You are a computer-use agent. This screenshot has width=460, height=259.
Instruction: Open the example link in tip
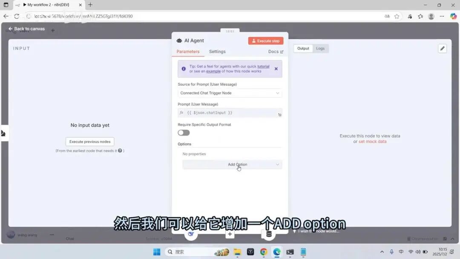tap(213, 71)
